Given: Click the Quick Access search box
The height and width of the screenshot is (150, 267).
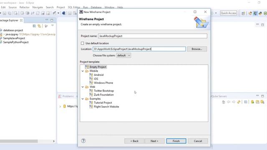Looking at the screenshot, I should (x=228, y=13).
